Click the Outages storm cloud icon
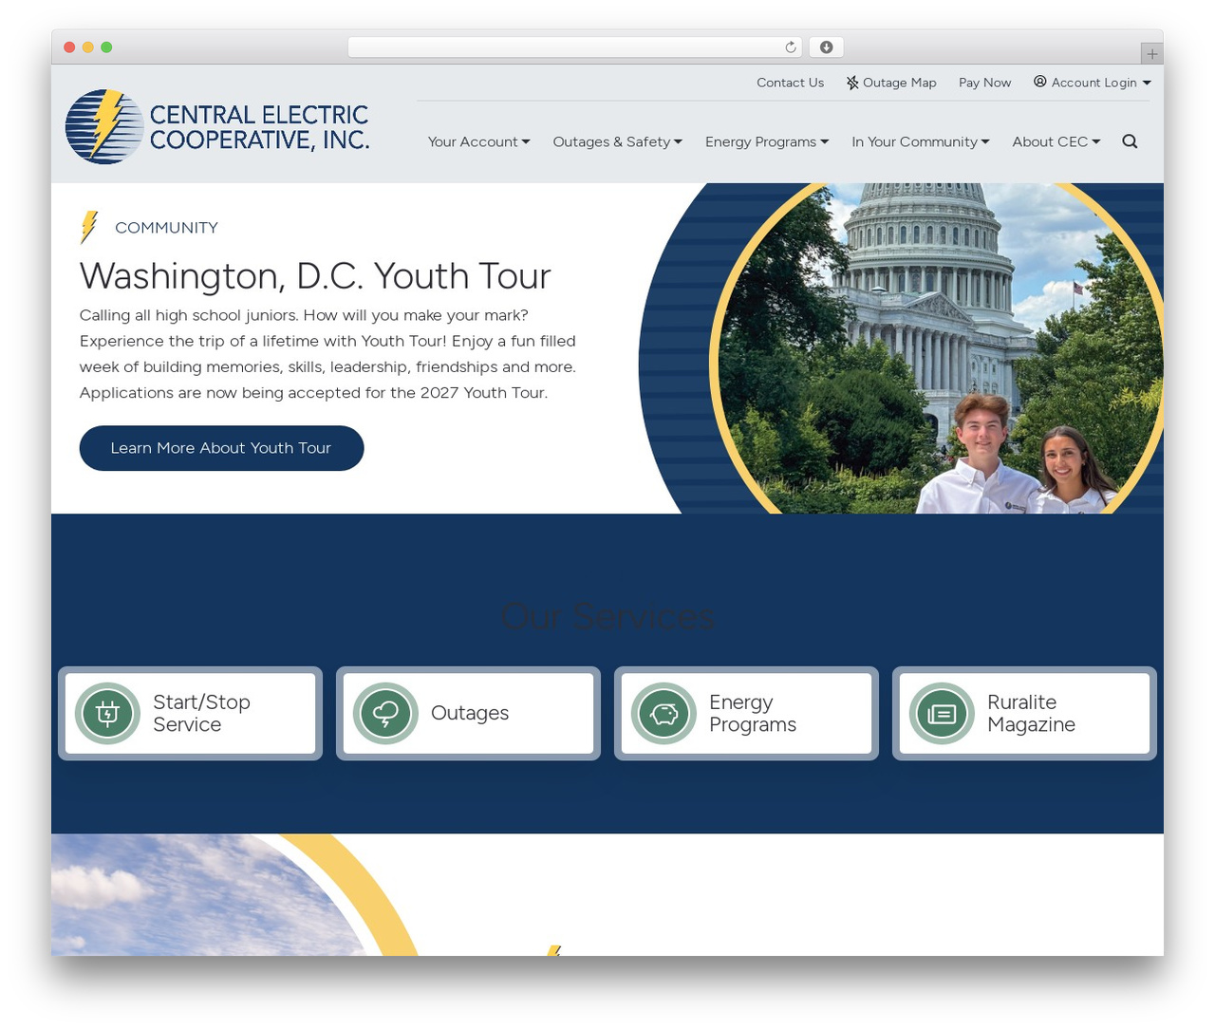This screenshot has height=1029, width=1215. [x=385, y=713]
